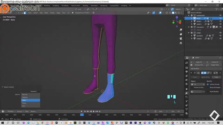Select the SHIRT1 object in outliner
Viewport: 223px width, 125px height.
pyautogui.click(x=199, y=24)
